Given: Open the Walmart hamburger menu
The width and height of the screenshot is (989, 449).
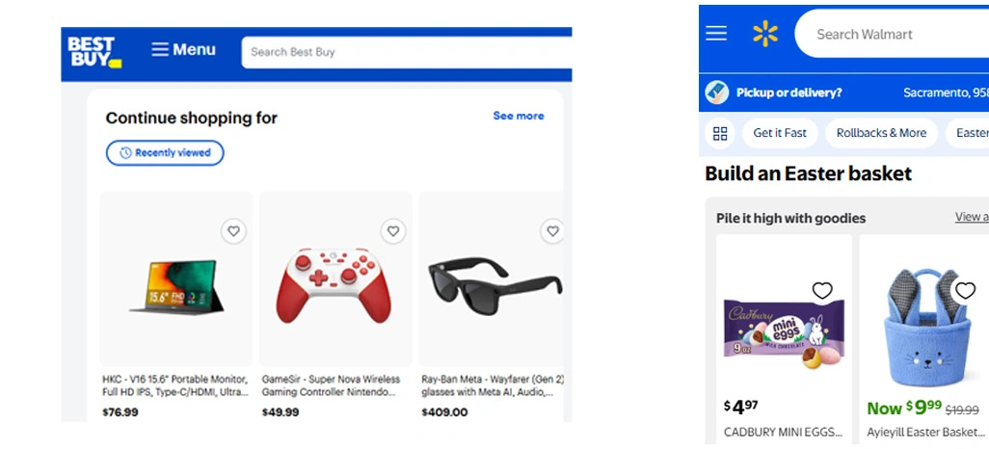Looking at the screenshot, I should pos(716,34).
